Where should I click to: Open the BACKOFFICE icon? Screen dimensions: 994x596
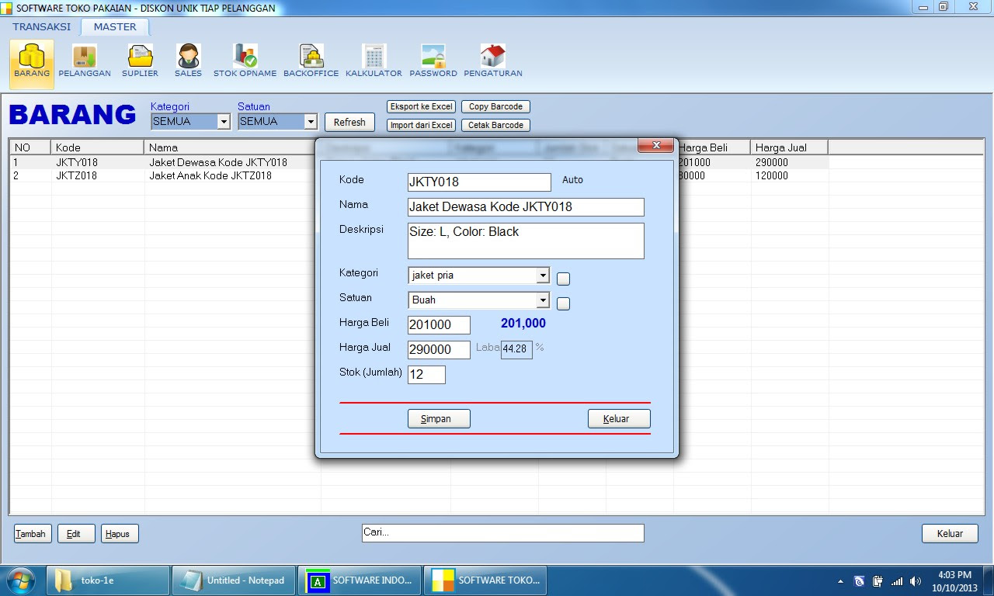(x=311, y=62)
